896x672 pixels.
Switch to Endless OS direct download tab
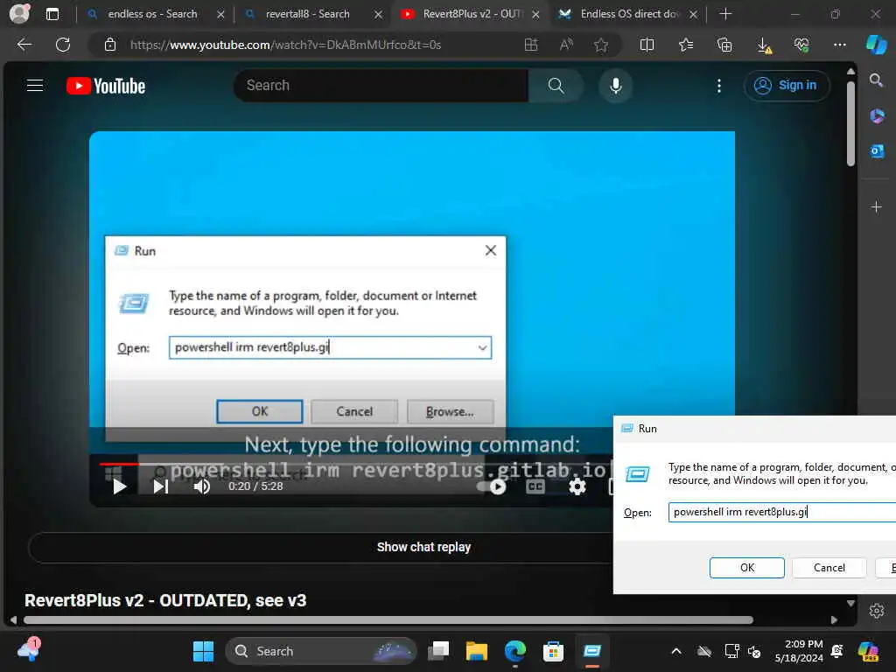(x=629, y=14)
